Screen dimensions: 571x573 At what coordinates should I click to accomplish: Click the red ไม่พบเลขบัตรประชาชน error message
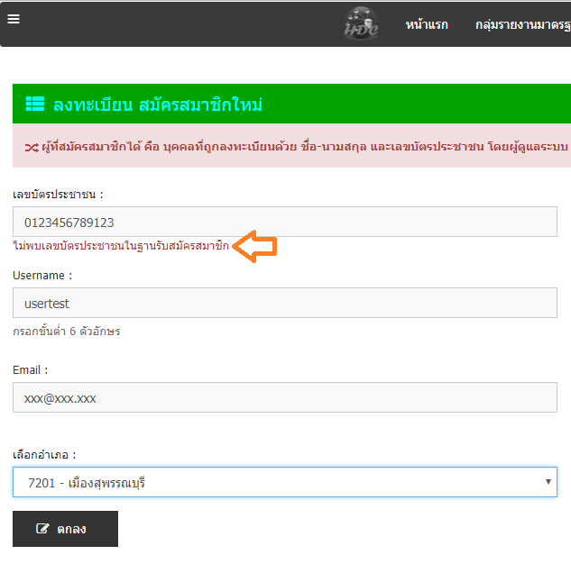click(121, 246)
